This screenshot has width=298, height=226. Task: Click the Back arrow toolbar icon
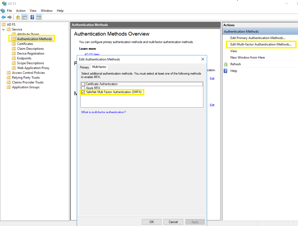point(3,17)
